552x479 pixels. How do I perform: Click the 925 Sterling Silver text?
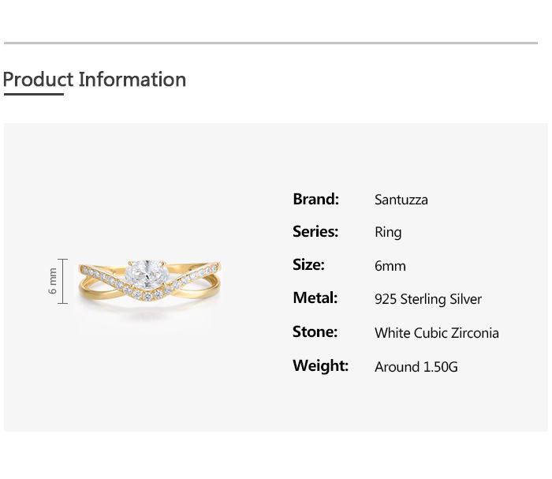428,299
